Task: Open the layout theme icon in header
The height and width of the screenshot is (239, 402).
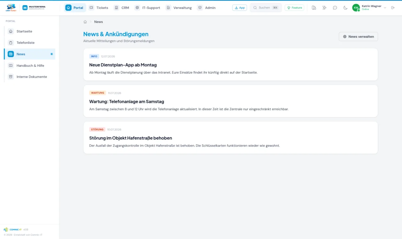Action: (314, 8)
